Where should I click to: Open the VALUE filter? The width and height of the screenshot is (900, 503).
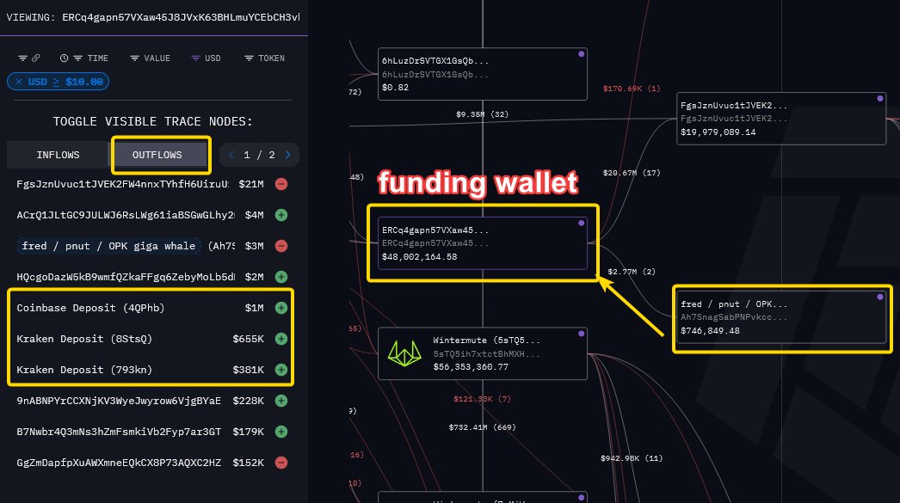pos(150,58)
